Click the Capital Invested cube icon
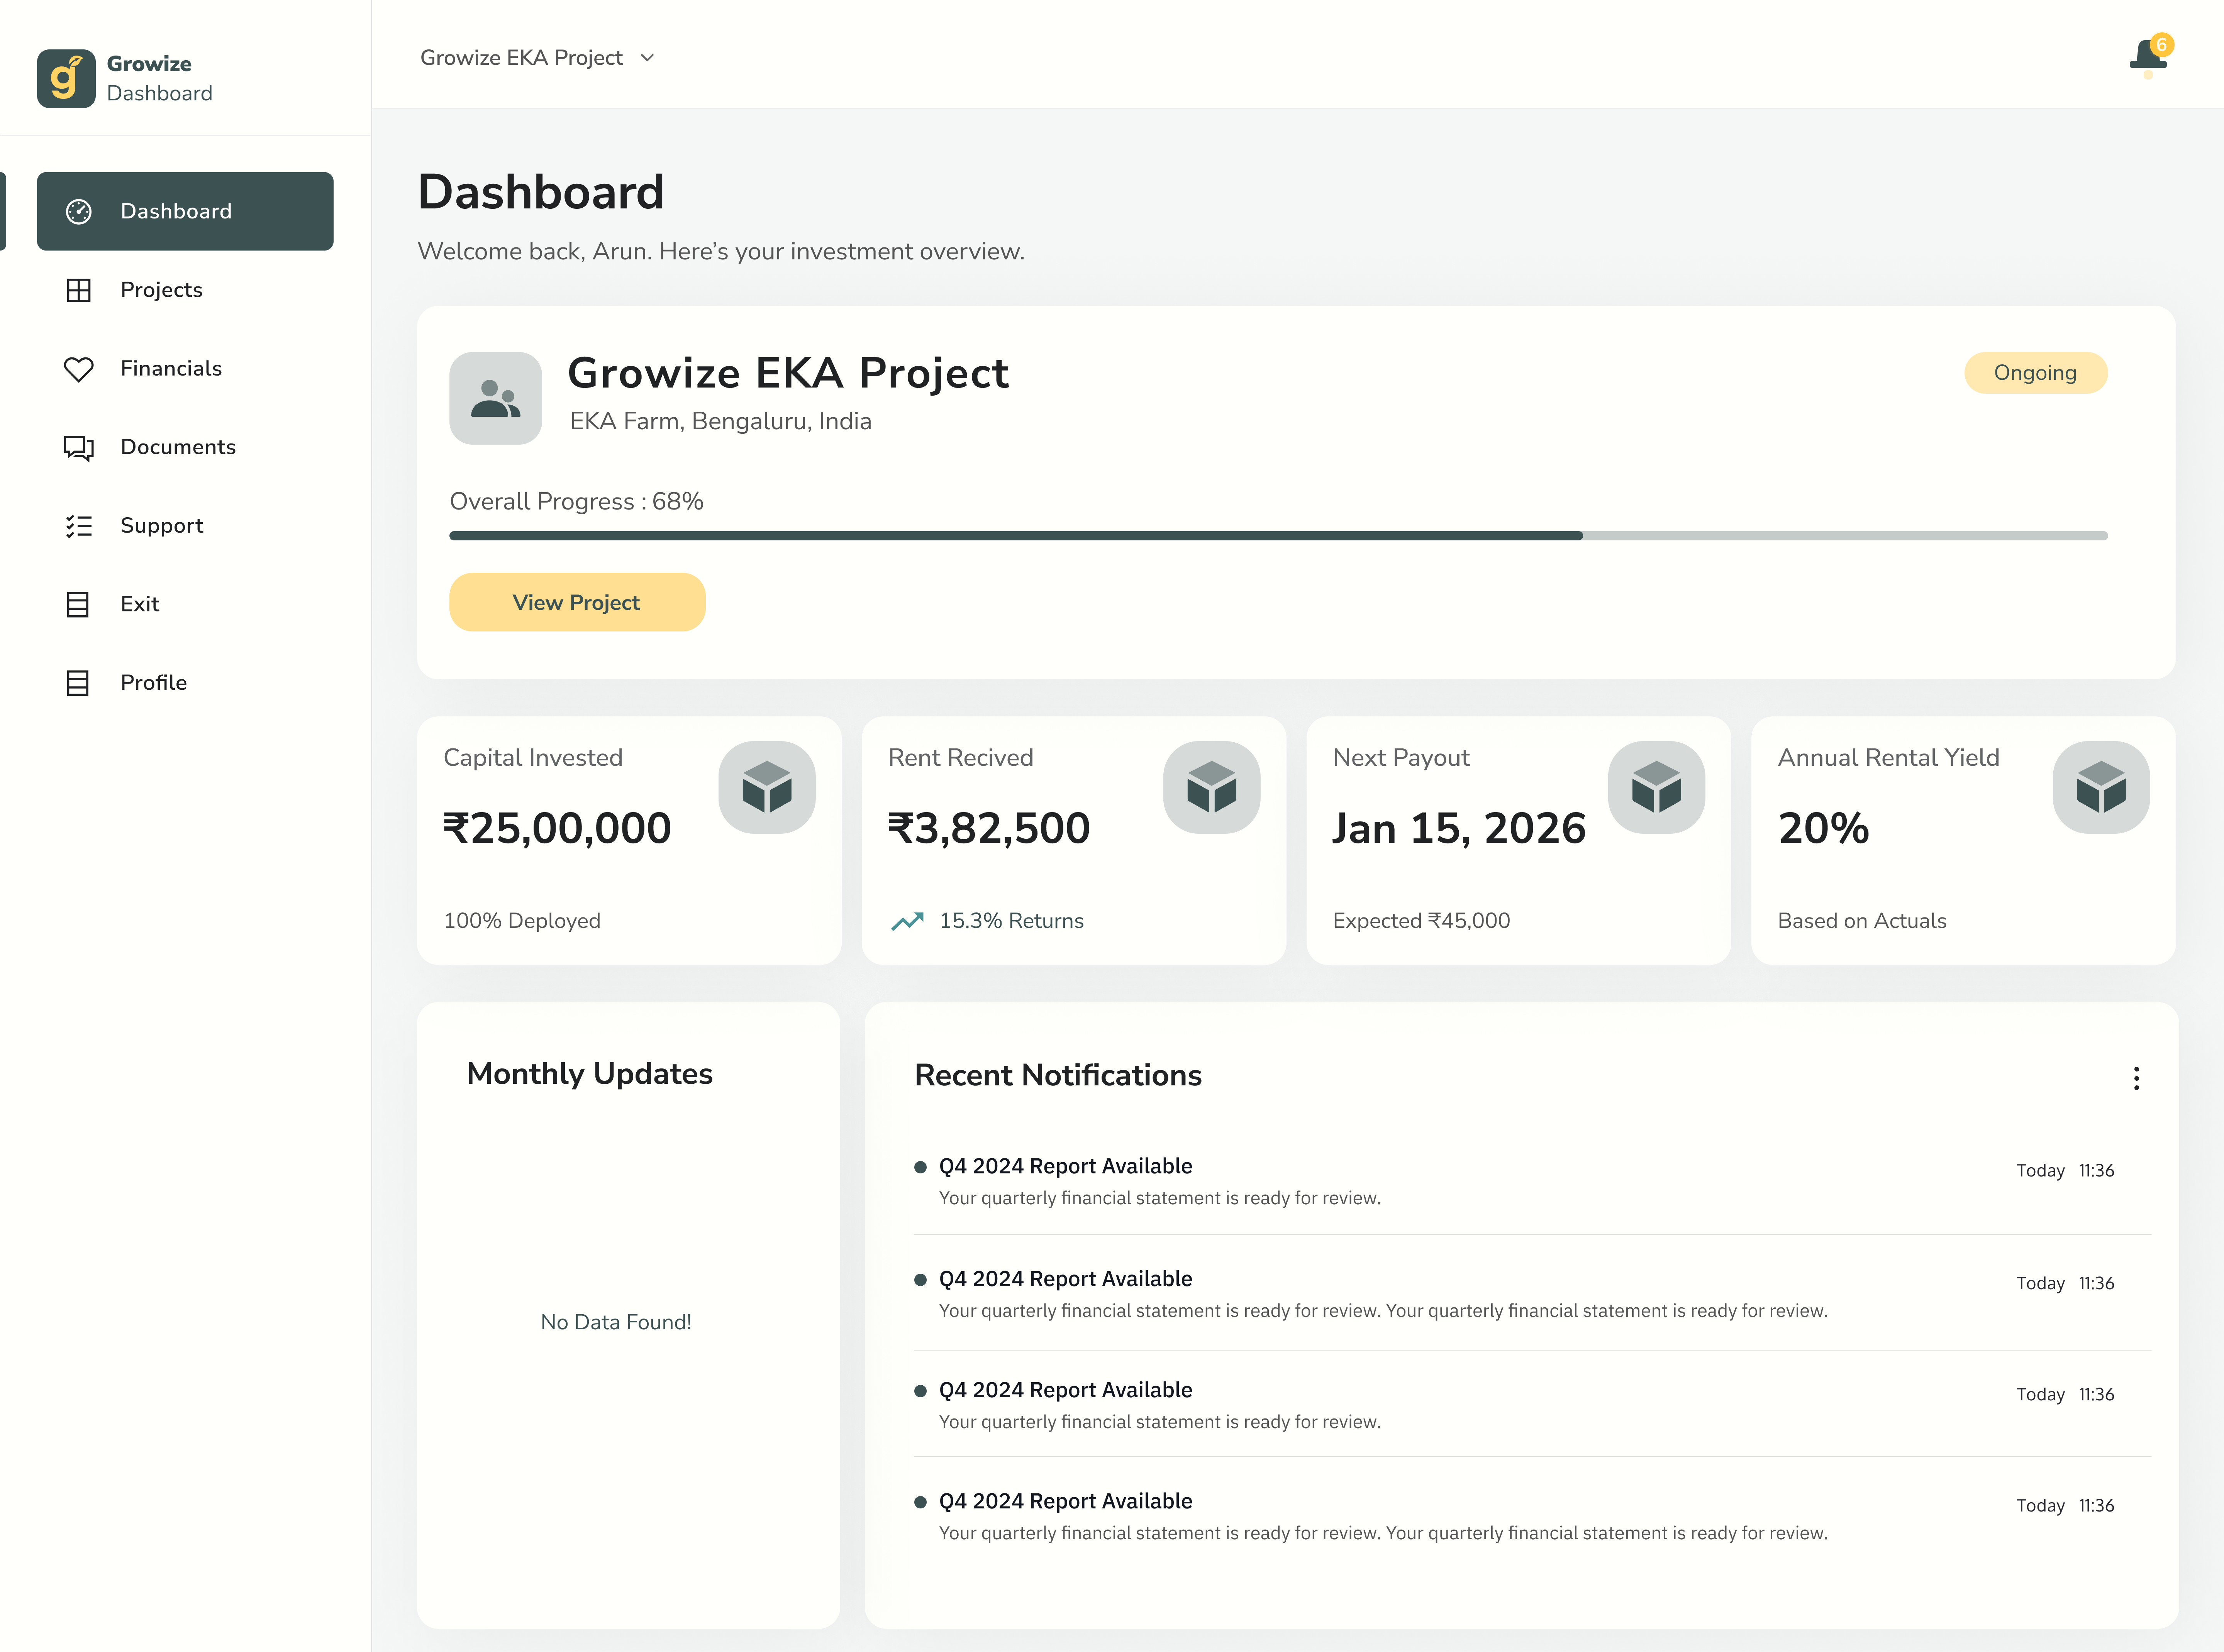This screenshot has height=1652, width=2224. (766, 787)
